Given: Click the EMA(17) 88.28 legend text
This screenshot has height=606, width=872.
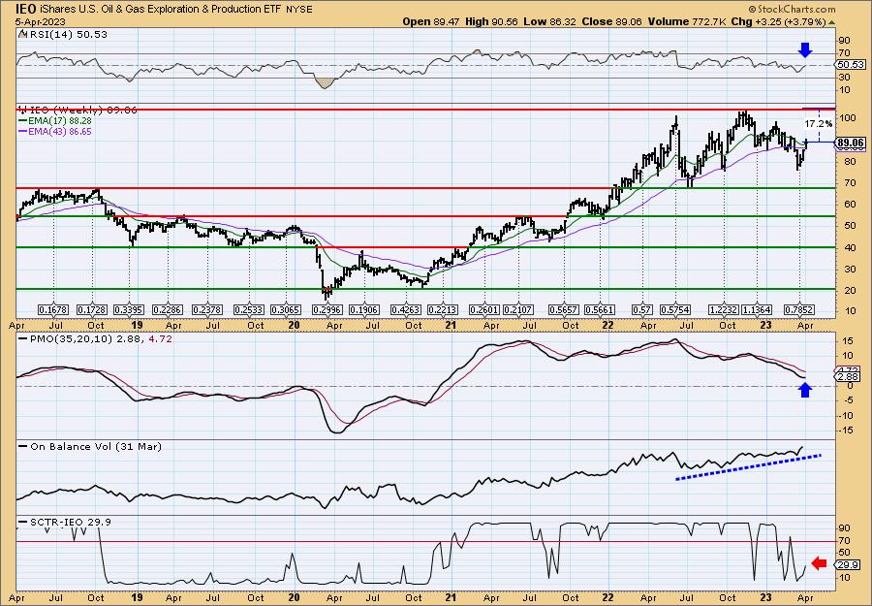Looking at the screenshot, I should [x=59, y=121].
